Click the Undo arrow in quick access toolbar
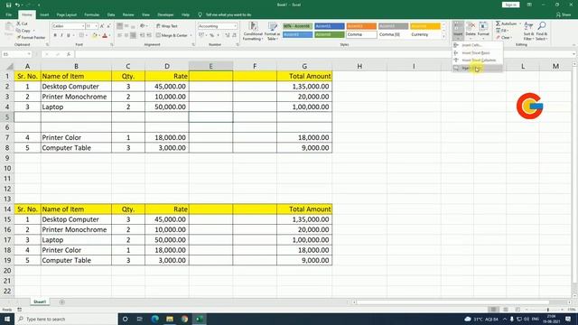This screenshot has width=578, height=325. [17, 5]
